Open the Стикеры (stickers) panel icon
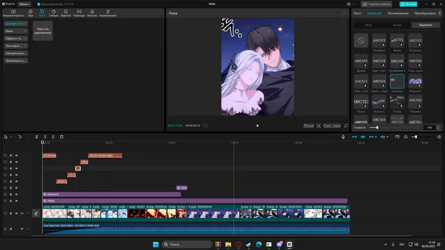Image resolution: width=445 pixels, height=250 pixels. tap(53, 13)
